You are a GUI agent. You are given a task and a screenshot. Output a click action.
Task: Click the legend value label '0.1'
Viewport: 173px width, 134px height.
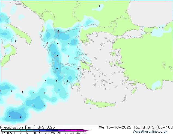pyautogui.click(x=3, y=133)
